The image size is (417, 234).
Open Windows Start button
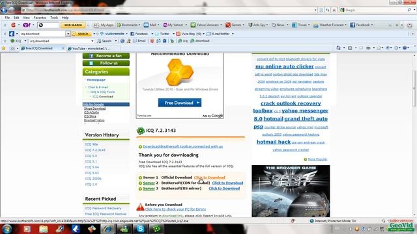coord(7,229)
